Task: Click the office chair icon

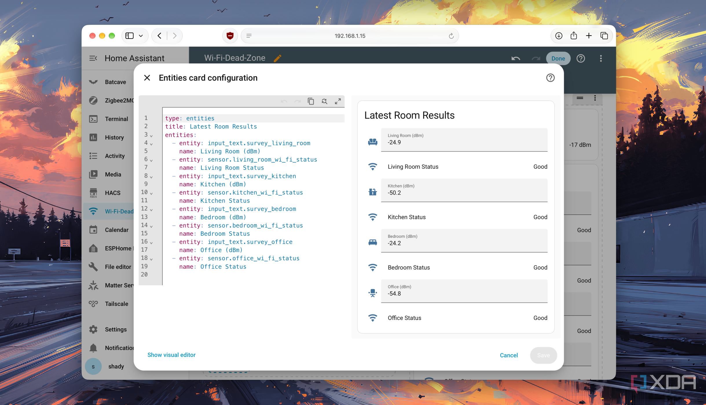Action: tap(373, 293)
